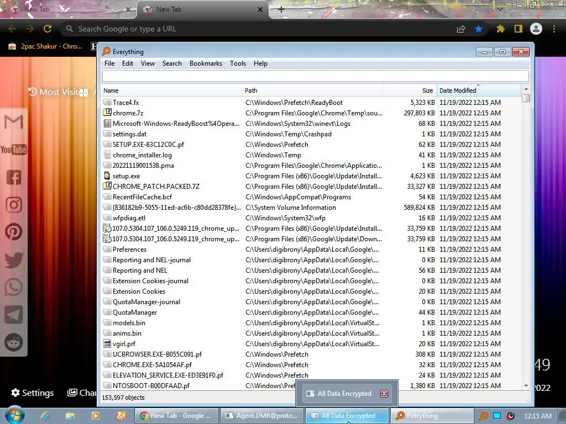Switch to All Data Encrypted taskbar button
This screenshot has height=424, width=566.
(x=347, y=416)
